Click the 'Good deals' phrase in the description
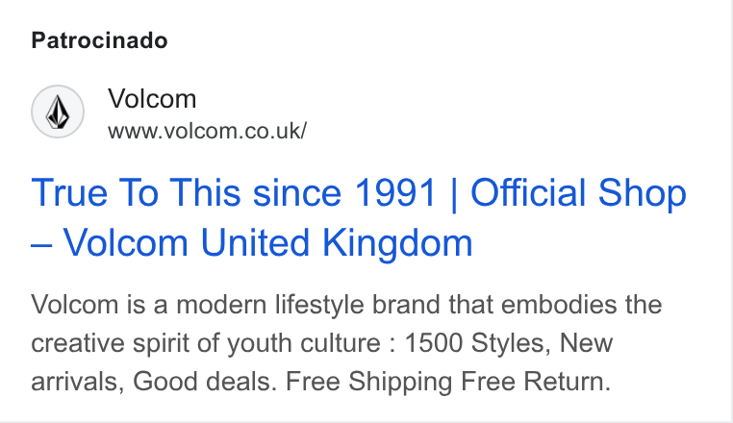 pyautogui.click(x=203, y=382)
